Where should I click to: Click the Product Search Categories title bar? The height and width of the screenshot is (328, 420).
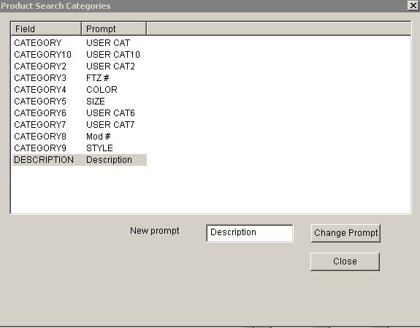coord(204,6)
